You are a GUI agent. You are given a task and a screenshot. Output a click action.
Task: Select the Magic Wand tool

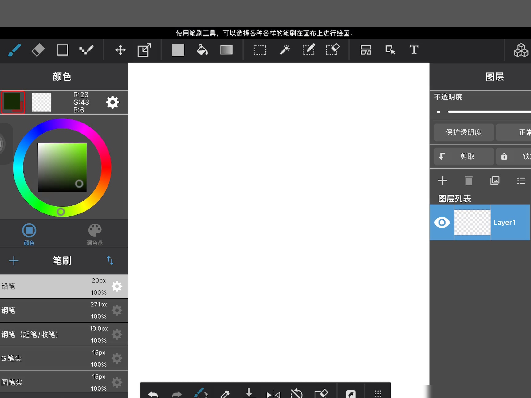tap(285, 50)
